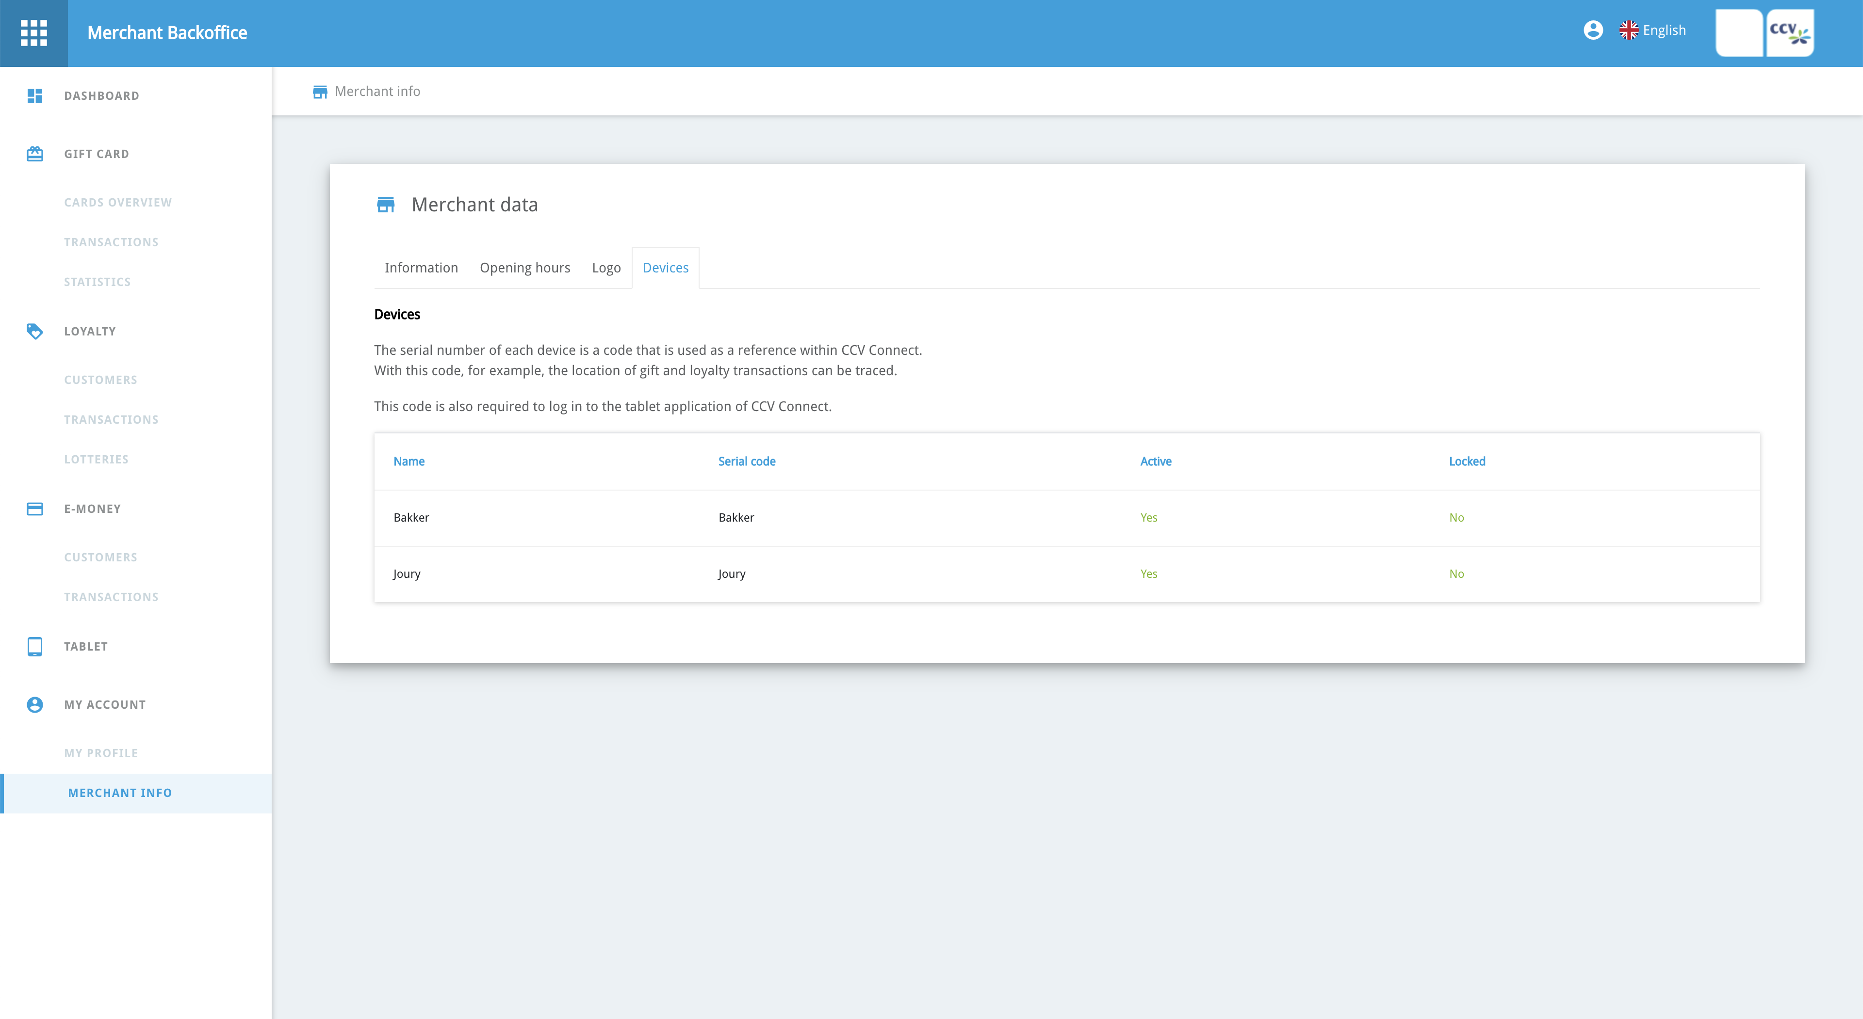Switch to the Logo tab
1863x1019 pixels.
pyautogui.click(x=606, y=268)
